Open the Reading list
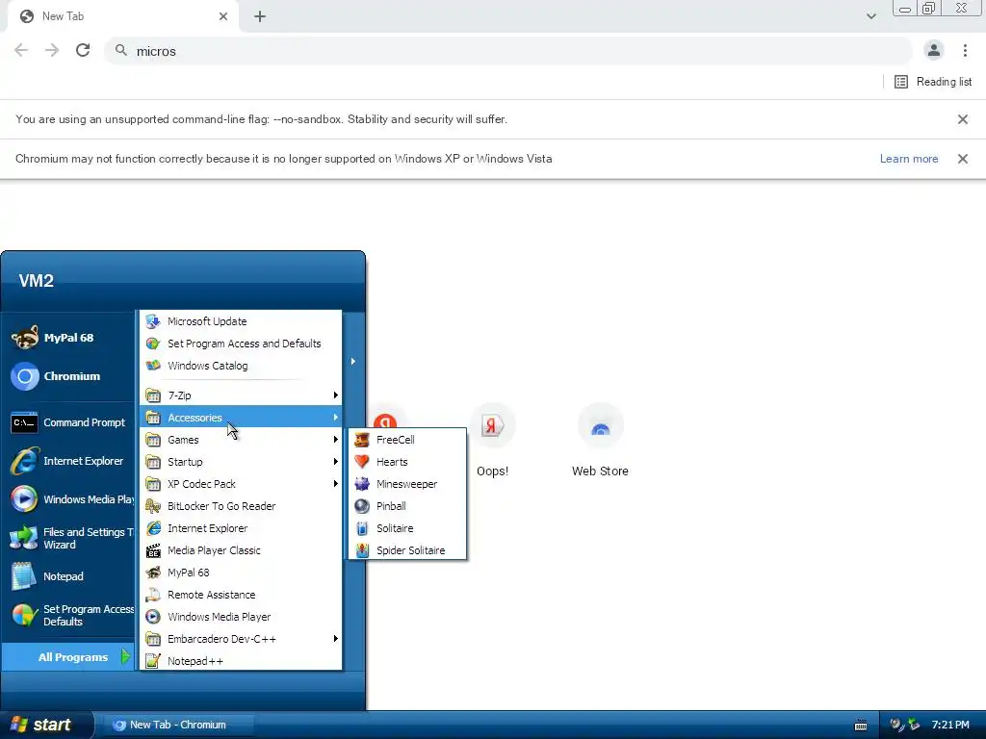 pos(933,82)
